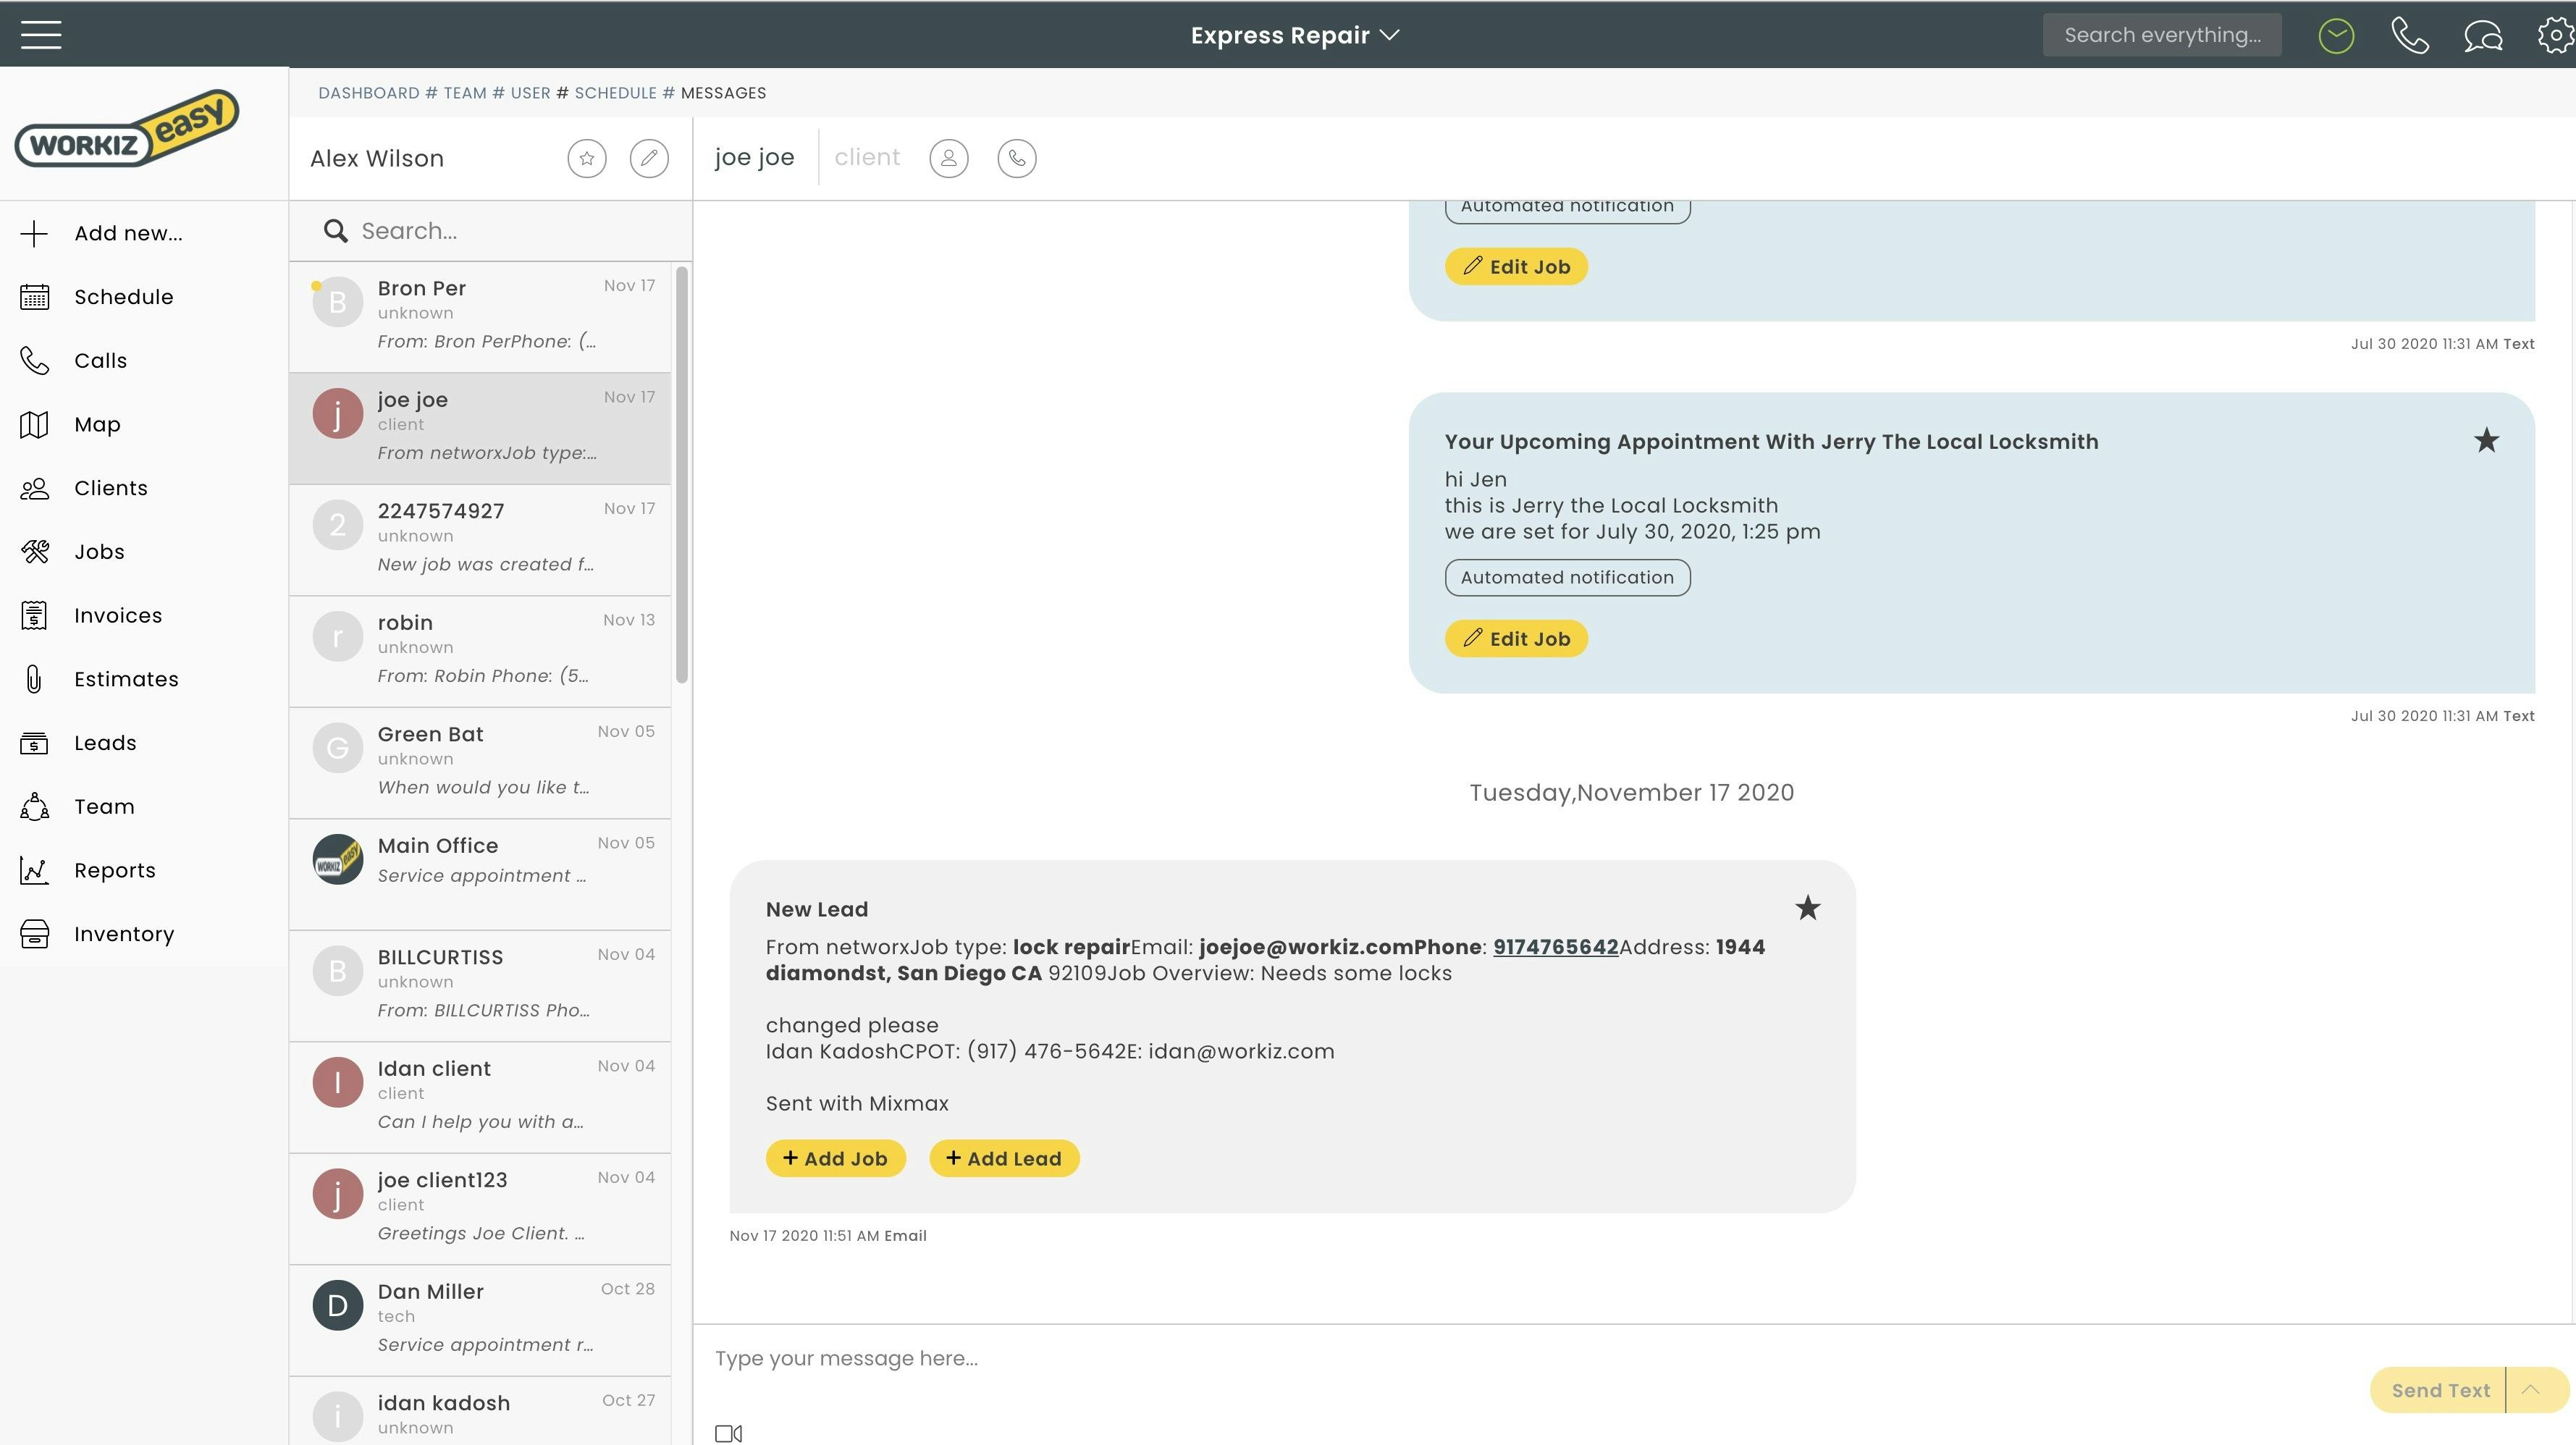Open the phone dialer icon in top bar
The height and width of the screenshot is (1445, 2576).
pos(2410,36)
